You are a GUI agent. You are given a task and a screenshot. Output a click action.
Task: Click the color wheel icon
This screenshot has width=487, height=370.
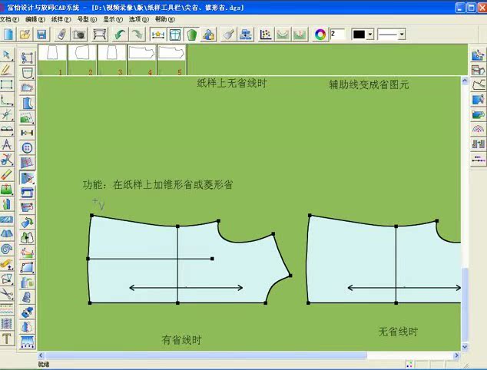tap(320, 35)
